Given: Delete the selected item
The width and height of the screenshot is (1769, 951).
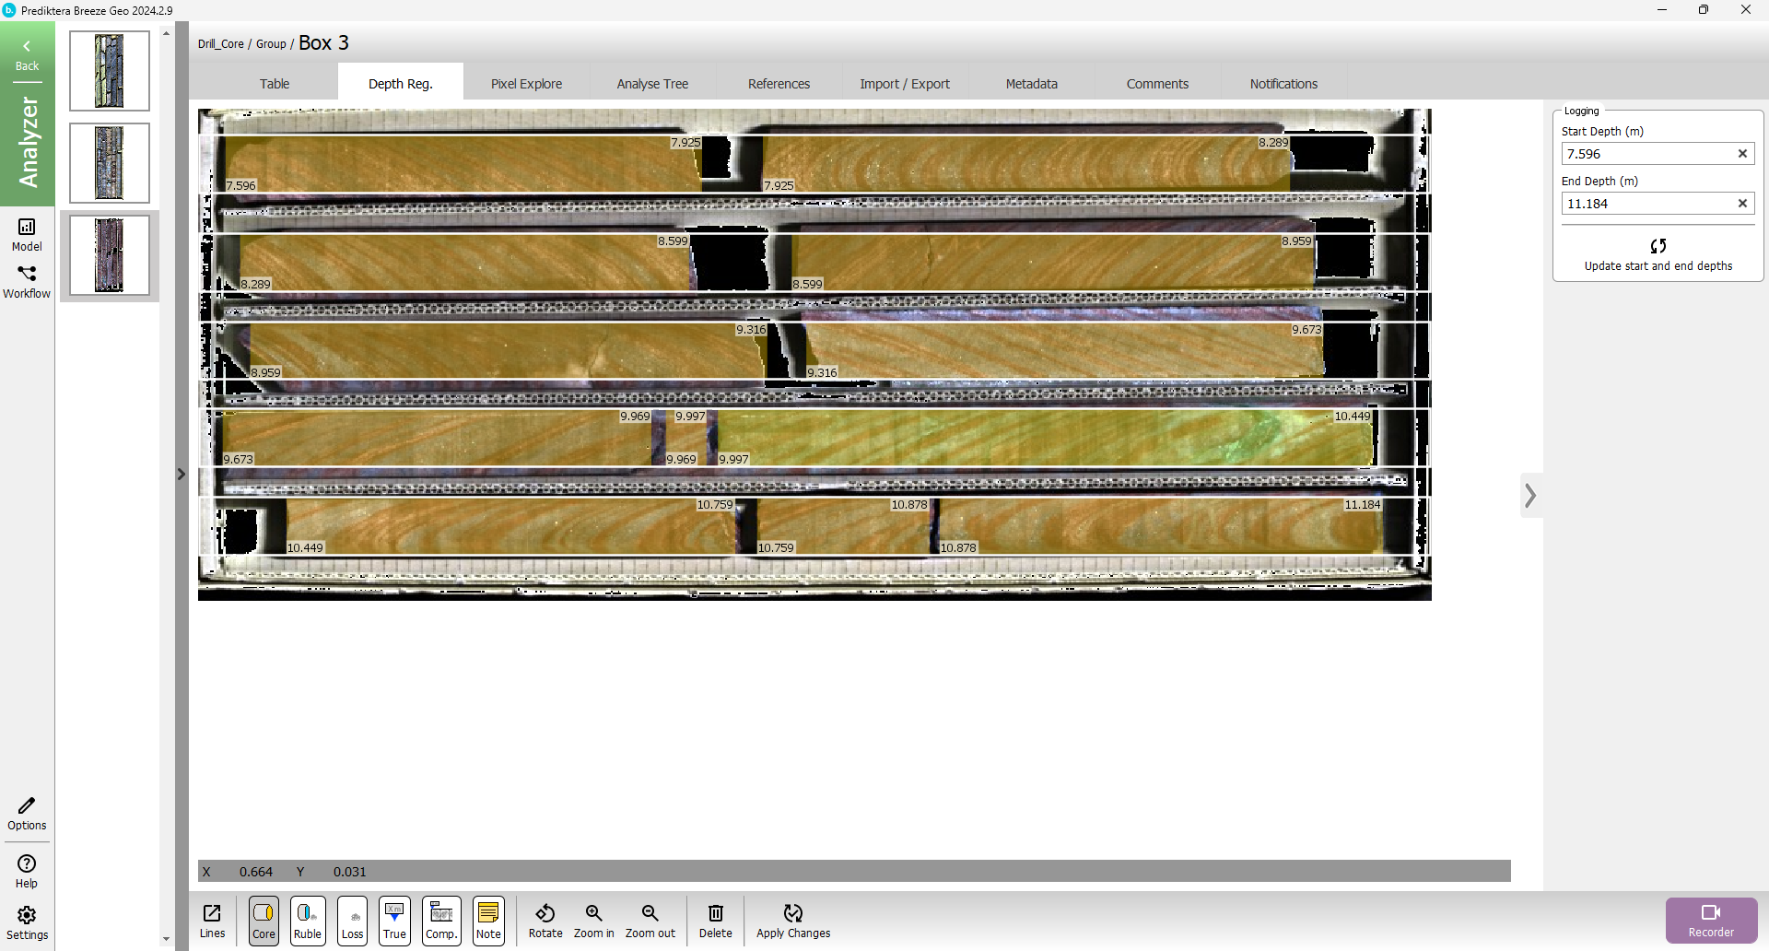Looking at the screenshot, I should click(x=715, y=920).
